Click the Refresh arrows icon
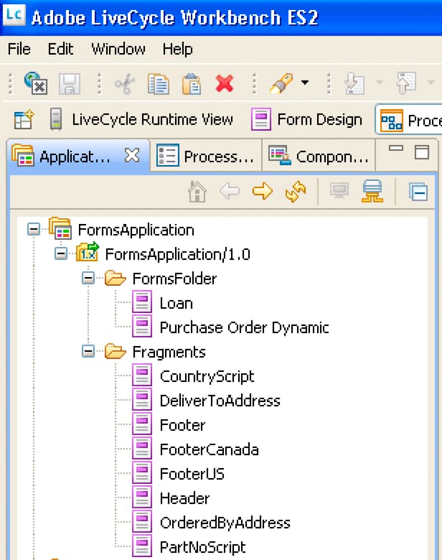 coord(296,192)
